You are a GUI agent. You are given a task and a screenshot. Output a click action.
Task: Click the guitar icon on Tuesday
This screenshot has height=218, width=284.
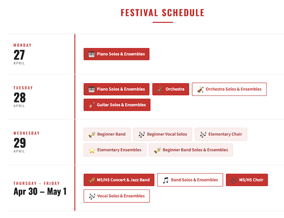point(92,105)
